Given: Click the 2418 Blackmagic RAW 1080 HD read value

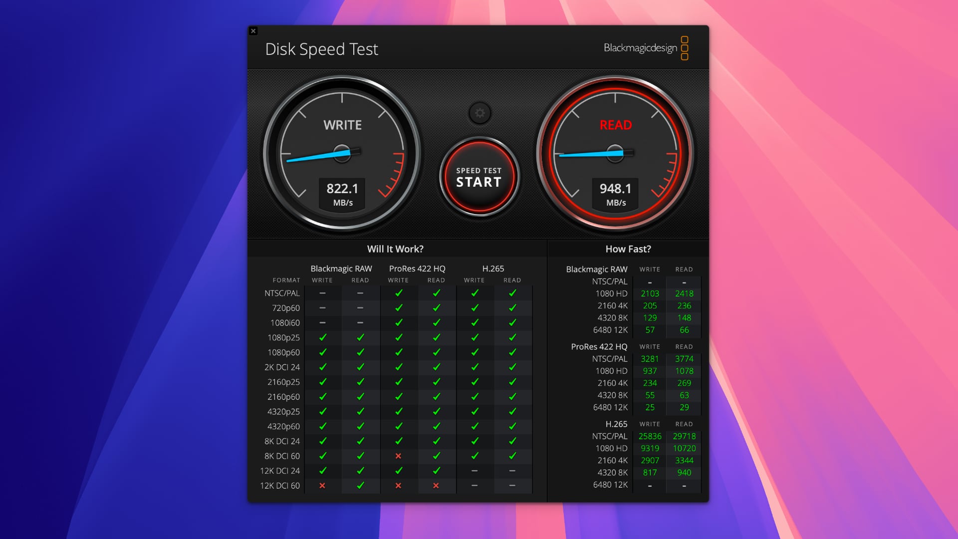Looking at the screenshot, I should [x=684, y=294].
